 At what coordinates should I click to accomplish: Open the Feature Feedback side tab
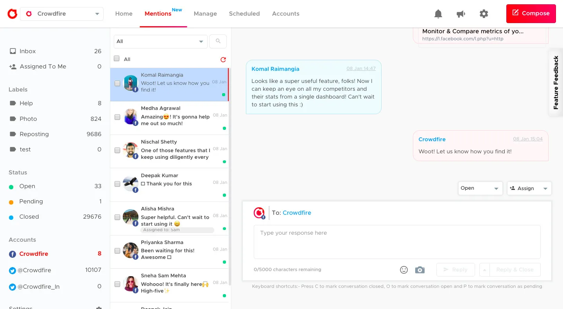pos(556,82)
